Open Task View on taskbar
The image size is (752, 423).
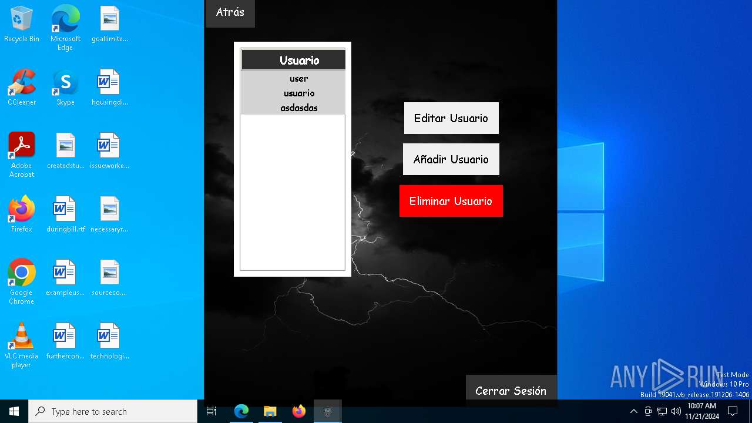click(211, 411)
